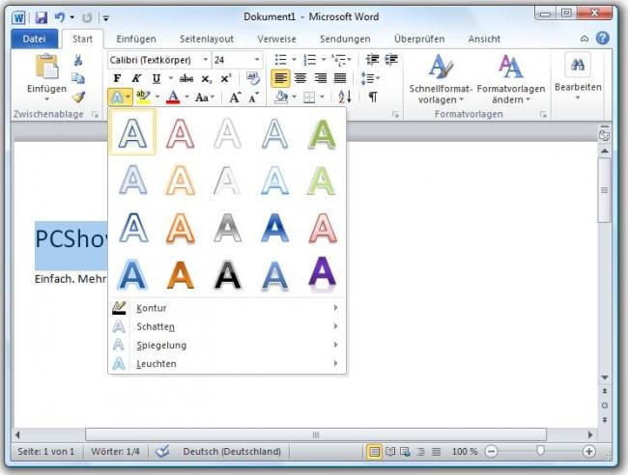Image resolution: width=628 pixels, height=475 pixels.
Task: Click the numbered list icon
Action: point(310,60)
